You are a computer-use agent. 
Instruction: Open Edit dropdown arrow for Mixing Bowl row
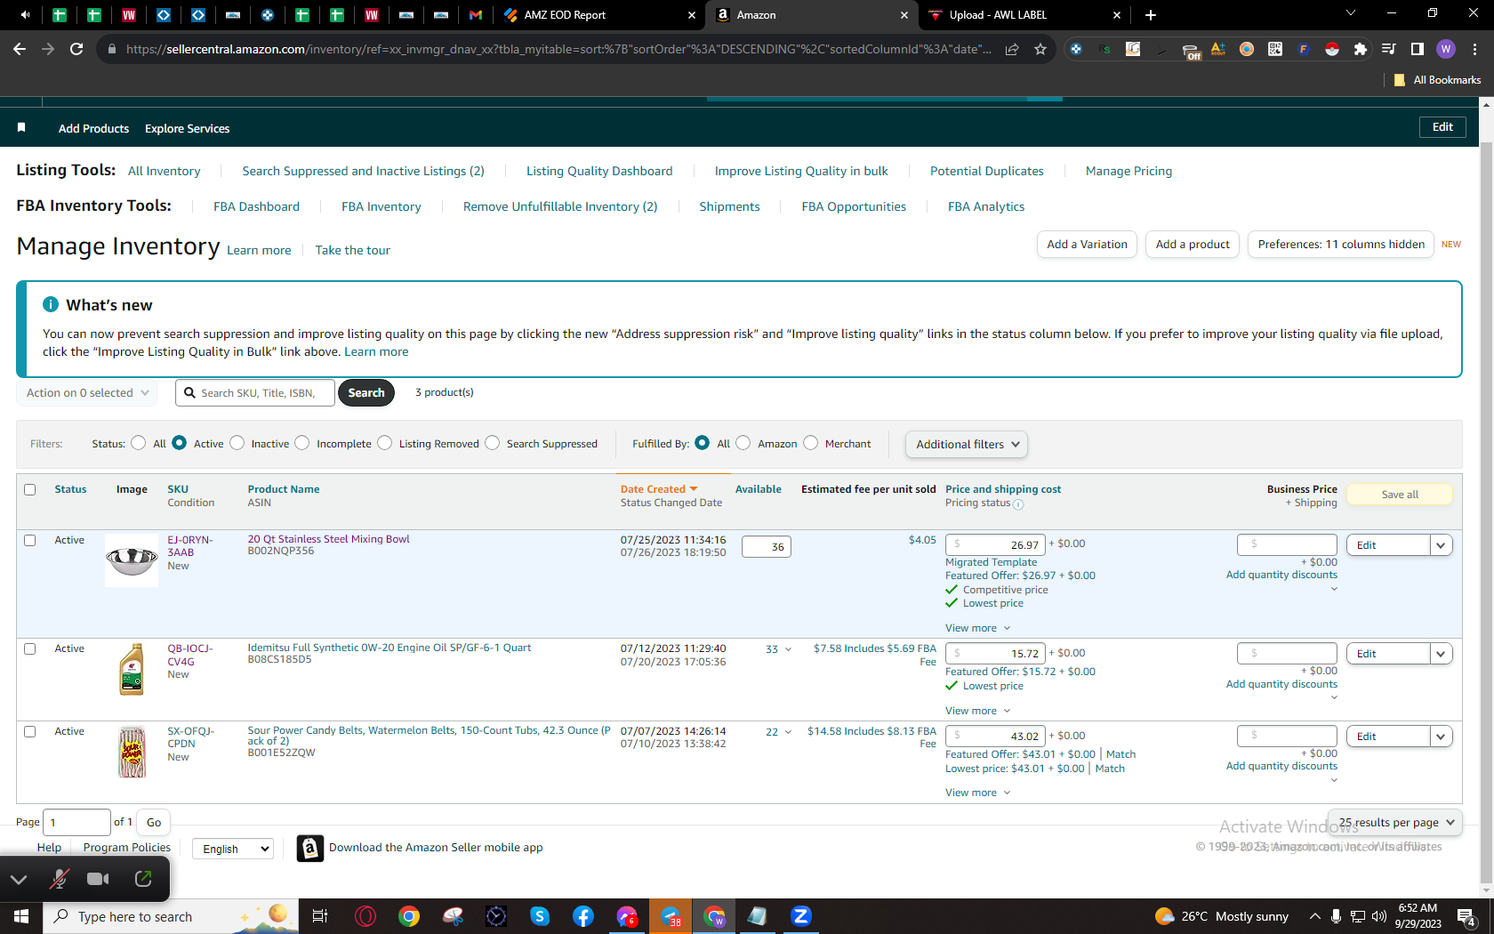click(1442, 545)
